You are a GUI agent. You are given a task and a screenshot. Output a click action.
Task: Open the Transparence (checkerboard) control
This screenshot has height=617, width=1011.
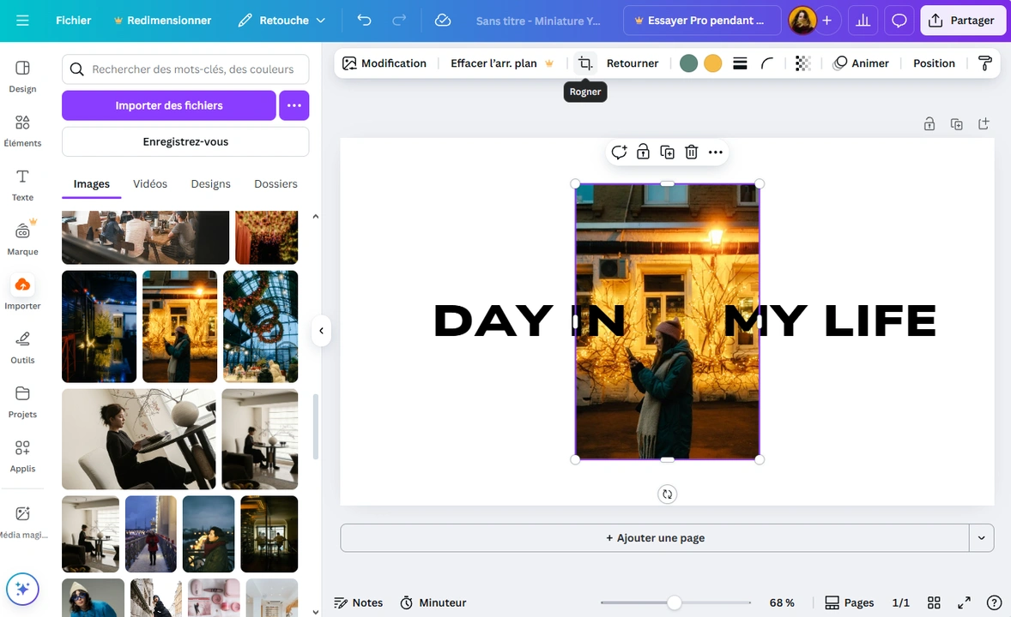click(x=802, y=63)
